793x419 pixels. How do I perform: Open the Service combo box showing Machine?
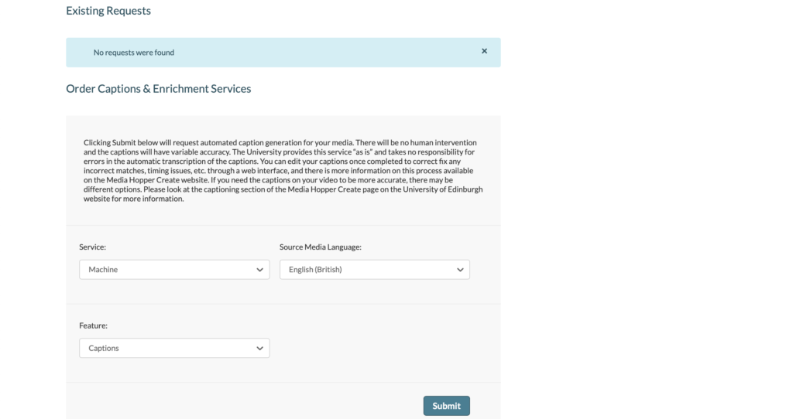tap(174, 270)
